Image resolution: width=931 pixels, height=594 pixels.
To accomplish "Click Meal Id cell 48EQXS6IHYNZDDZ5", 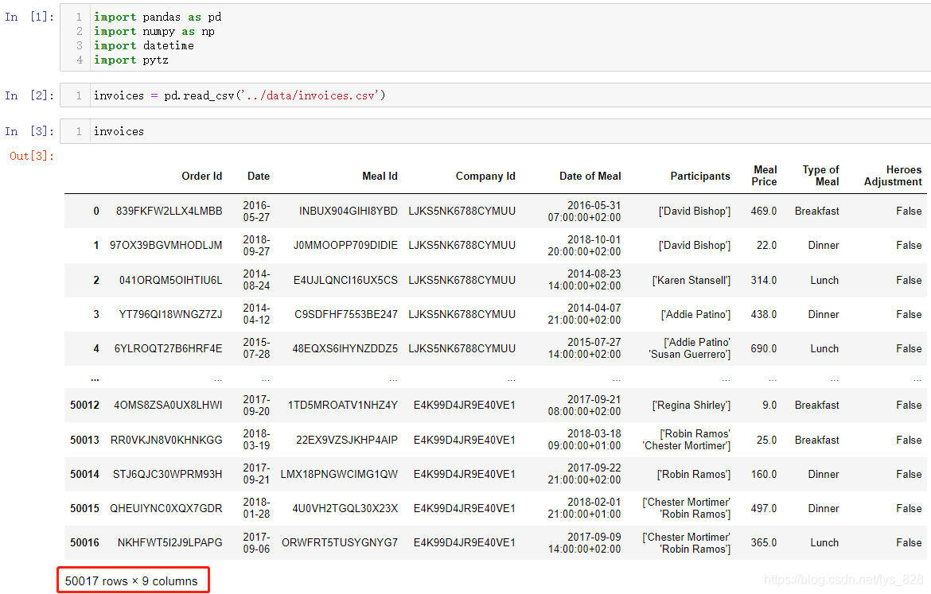I will pos(345,349).
